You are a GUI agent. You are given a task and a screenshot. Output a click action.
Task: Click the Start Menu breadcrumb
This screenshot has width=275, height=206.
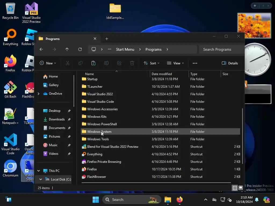(125, 49)
